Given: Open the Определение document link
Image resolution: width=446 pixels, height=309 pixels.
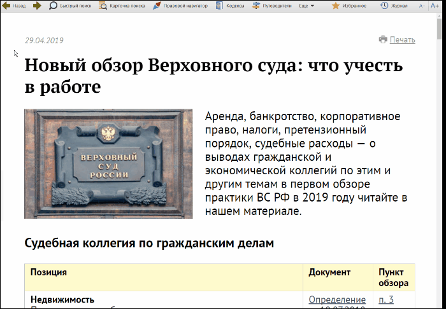Looking at the screenshot, I should (337, 299).
